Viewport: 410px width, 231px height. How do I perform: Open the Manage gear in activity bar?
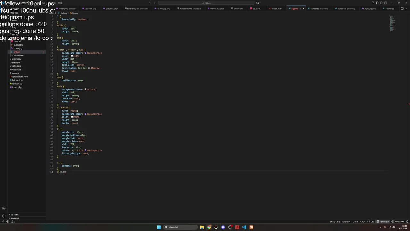4,216
